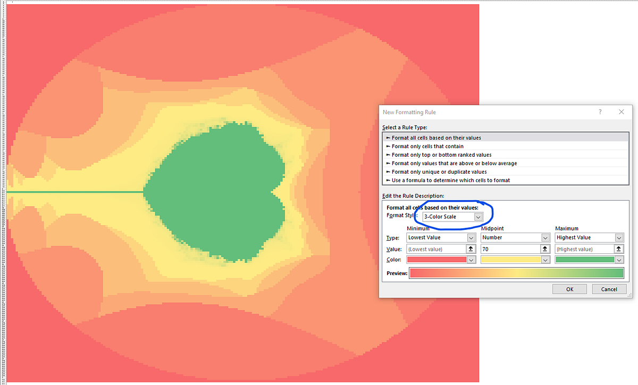This screenshot has height=385, width=638.
Task: Open the Minimum red color swatch dropdown
Action: coord(471,260)
